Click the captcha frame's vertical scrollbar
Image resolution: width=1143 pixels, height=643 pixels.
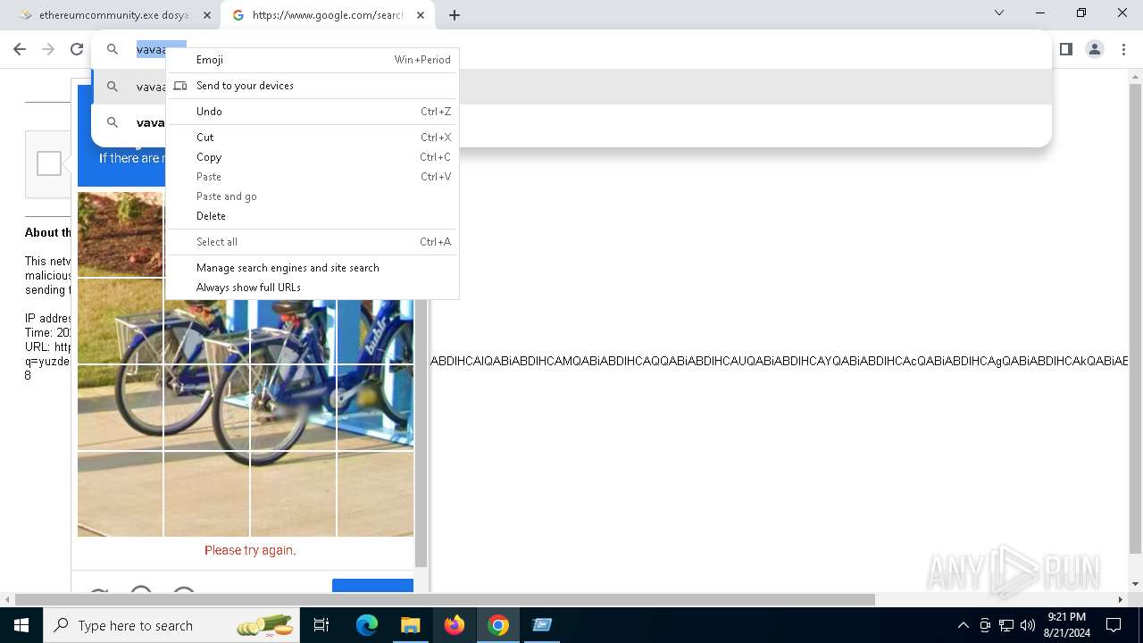(x=421, y=433)
